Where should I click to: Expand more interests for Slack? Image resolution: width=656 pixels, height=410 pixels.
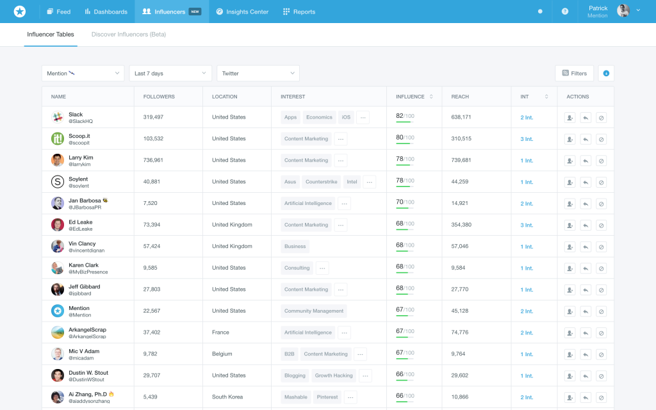click(x=363, y=118)
